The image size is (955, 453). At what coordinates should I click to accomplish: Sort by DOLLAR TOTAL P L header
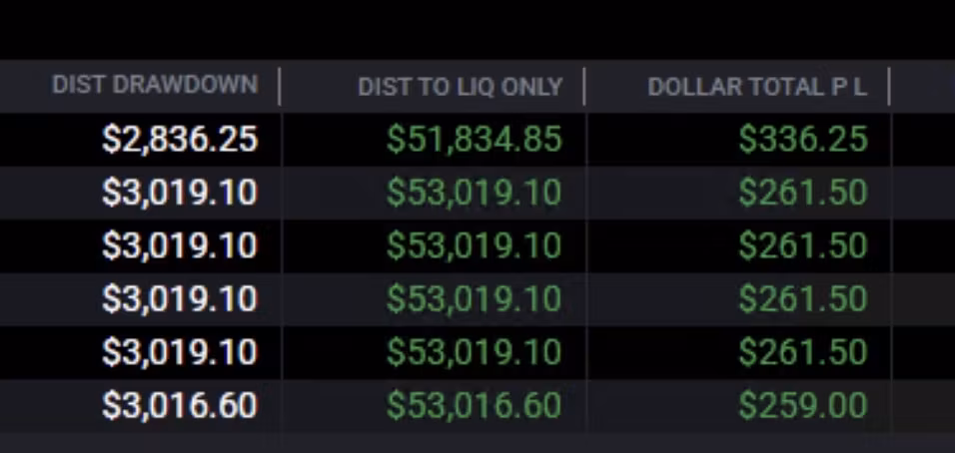point(756,87)
